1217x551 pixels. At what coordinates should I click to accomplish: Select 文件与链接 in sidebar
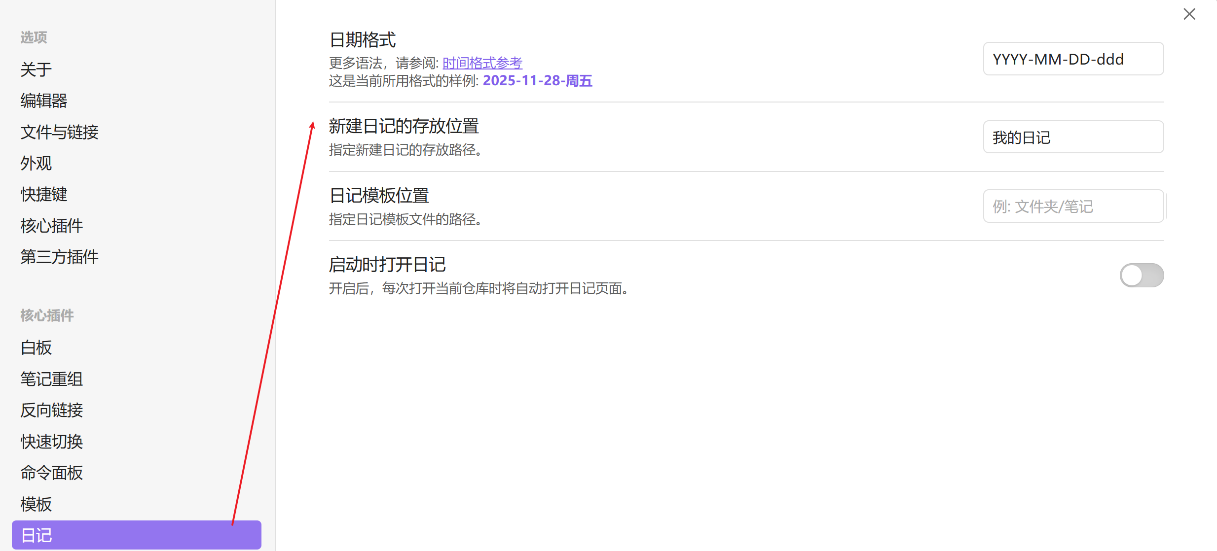click(x=59, y=132)
